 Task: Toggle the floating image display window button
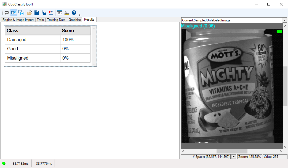point(21,13)
